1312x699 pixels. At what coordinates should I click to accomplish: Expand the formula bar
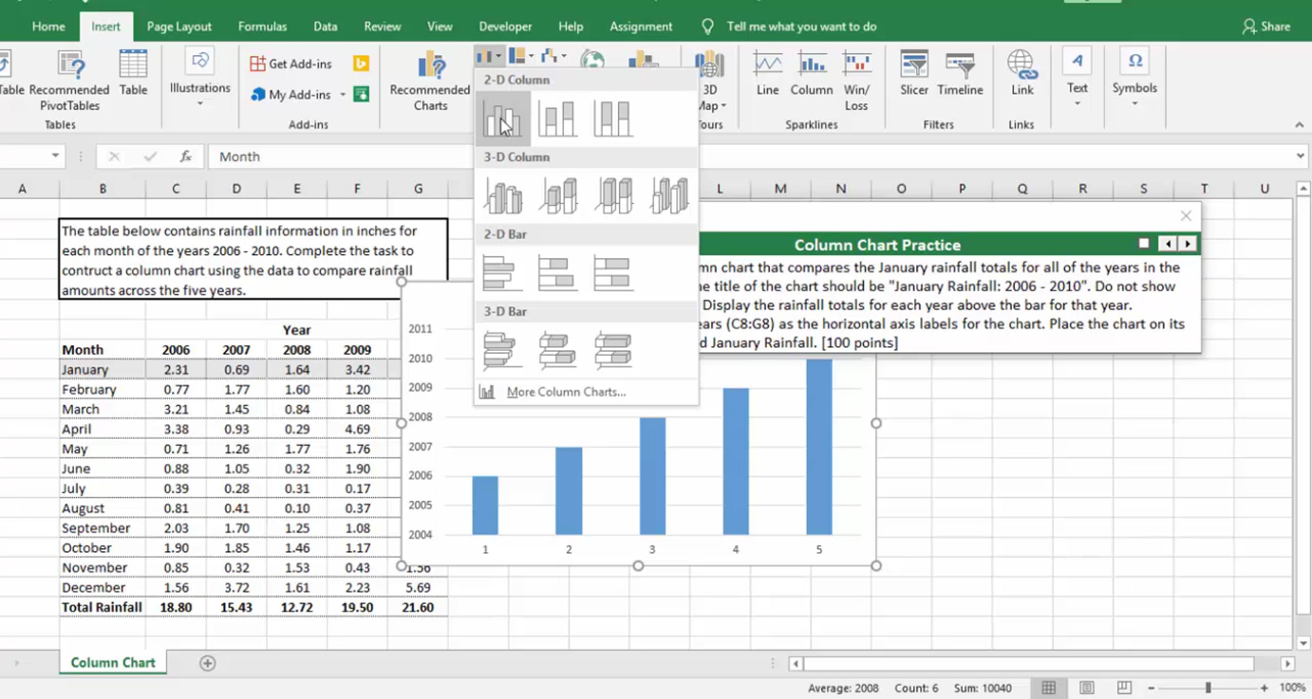(x=1300, y=156)
